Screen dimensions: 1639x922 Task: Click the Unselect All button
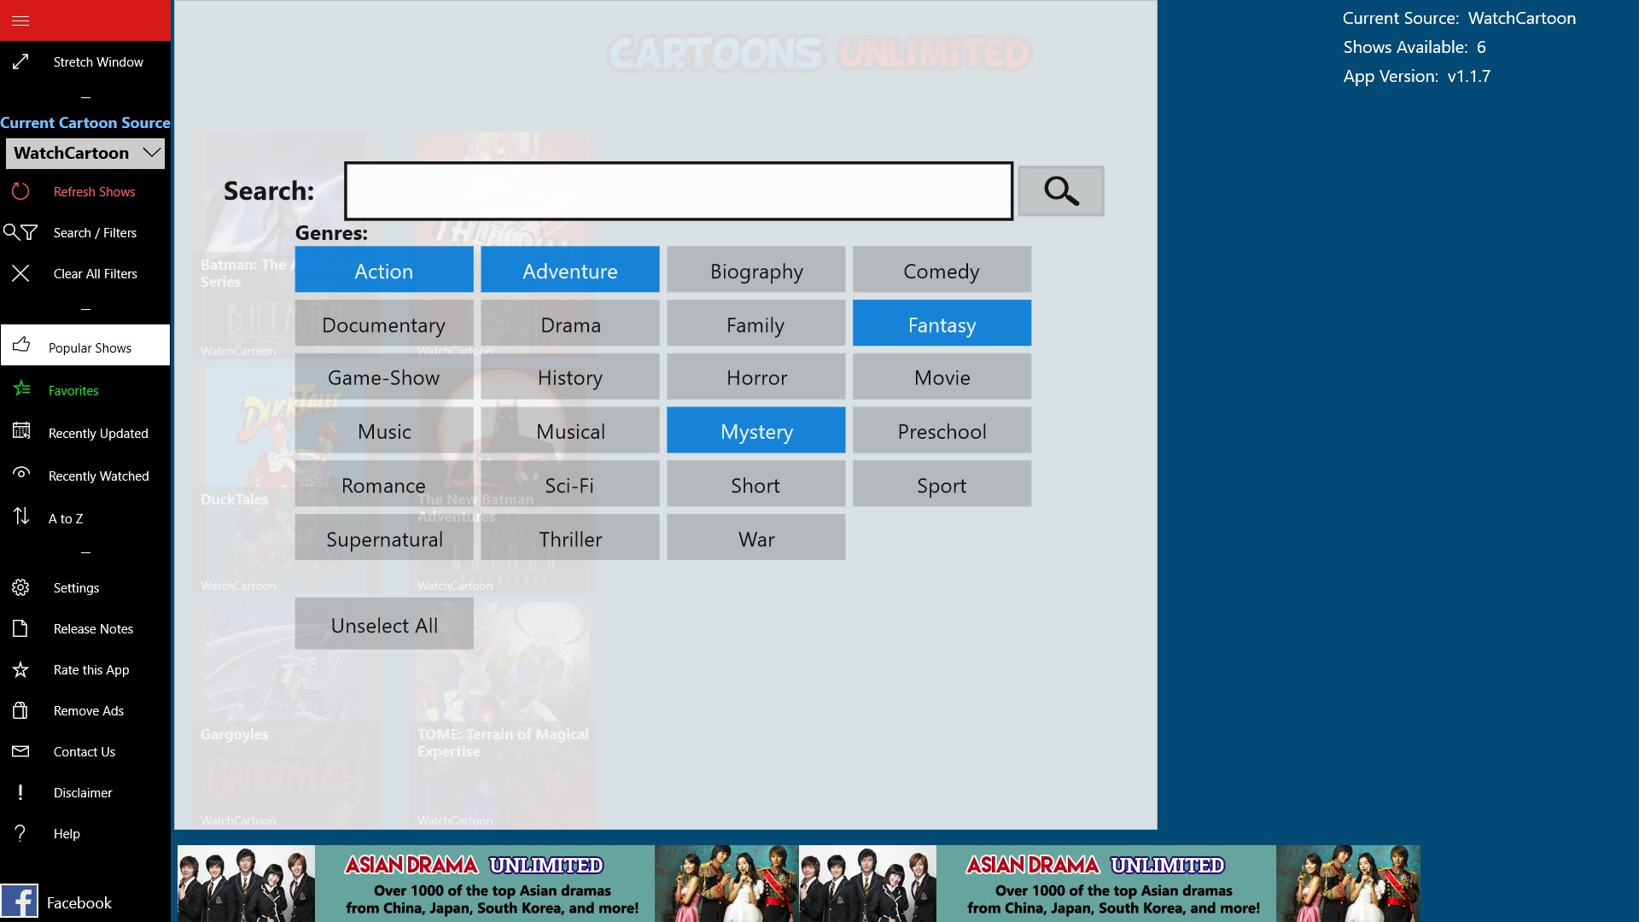[x=384, y=625]
